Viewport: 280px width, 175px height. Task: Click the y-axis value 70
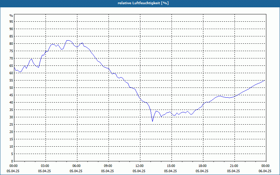[11, 58]
